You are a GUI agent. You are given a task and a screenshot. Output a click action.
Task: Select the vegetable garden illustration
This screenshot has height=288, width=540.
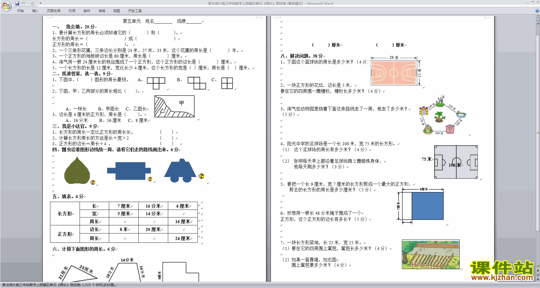tap(431, 254)
